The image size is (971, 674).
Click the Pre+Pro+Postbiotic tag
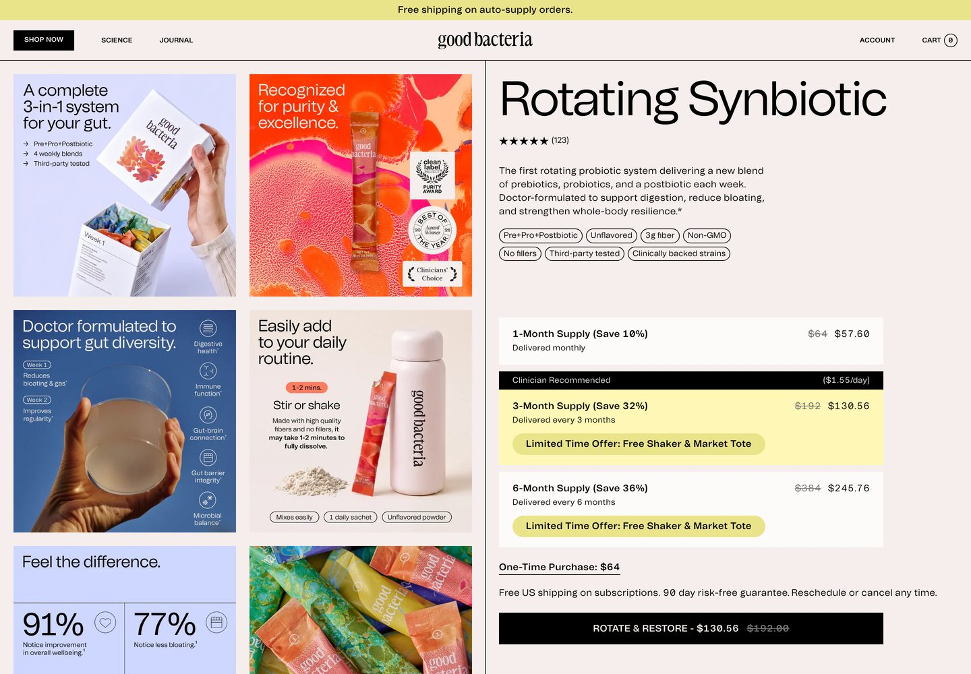click(541, 235)
